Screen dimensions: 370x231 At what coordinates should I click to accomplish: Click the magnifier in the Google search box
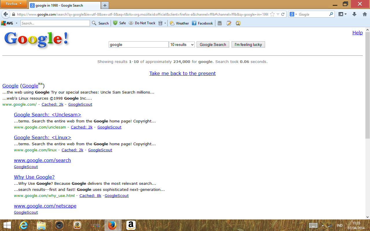click(331, 14)
